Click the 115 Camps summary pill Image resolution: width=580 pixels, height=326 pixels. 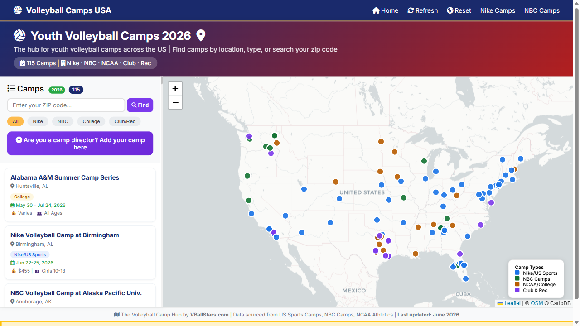pyautogui.click(x=85, y=63)
